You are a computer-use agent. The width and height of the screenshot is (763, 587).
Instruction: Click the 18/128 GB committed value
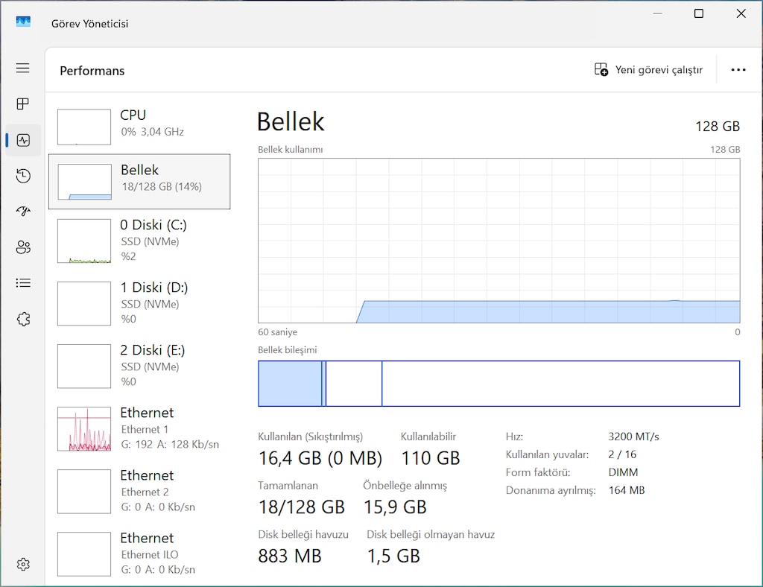[301, 507]
